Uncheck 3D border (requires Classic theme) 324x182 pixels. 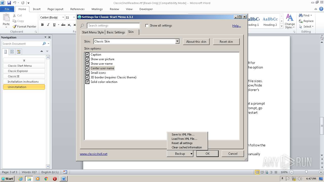(87, 77)
